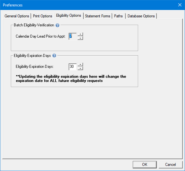This screenshot has width=185, height=171.
Task: Click the Eligibility Expiration Days input showing 30
Action: coord(72,67)
